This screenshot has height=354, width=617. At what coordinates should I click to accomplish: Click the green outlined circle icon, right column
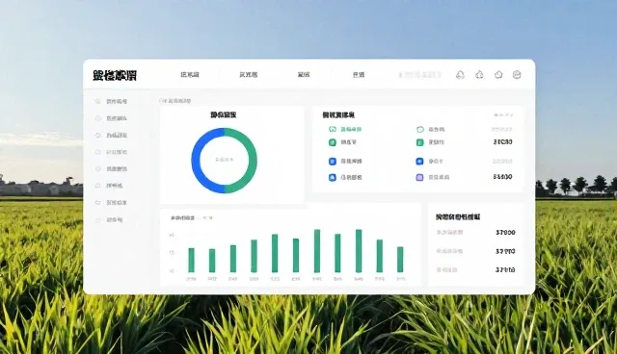420,129
